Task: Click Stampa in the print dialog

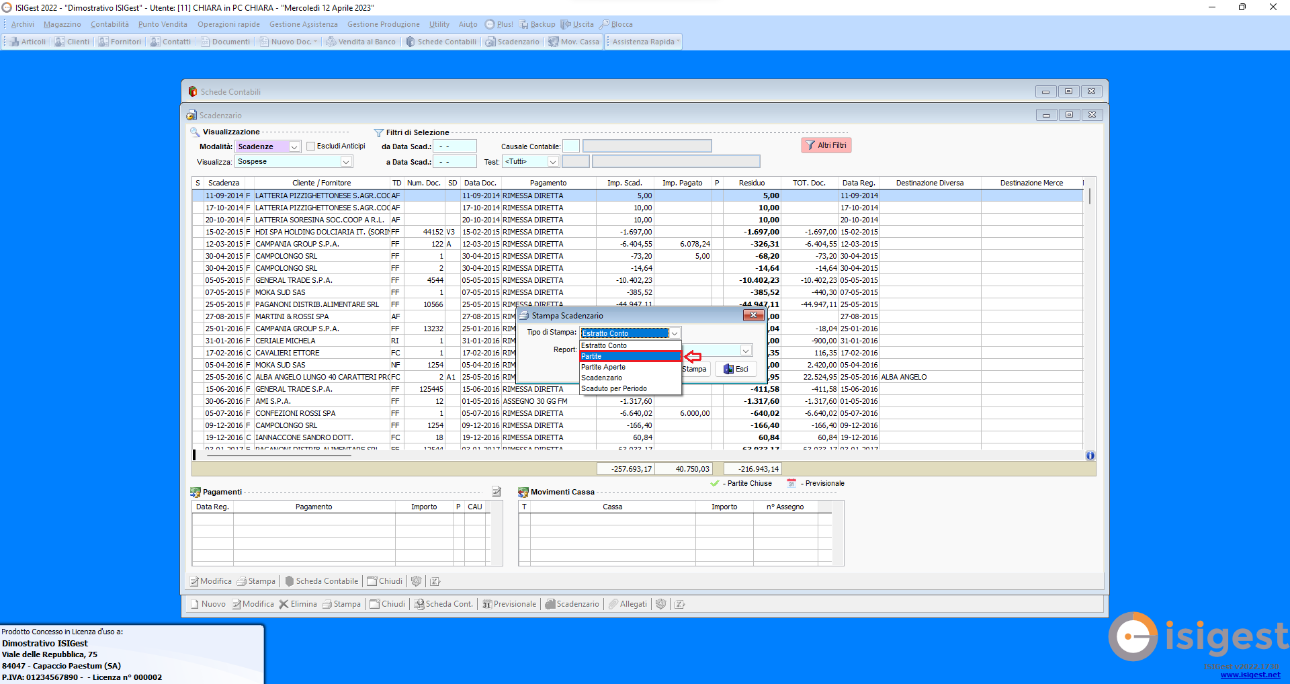Action: pyautogui.click(x=694, y=369)
